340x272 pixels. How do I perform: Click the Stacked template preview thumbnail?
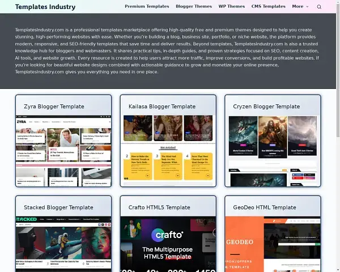point(63,244)
